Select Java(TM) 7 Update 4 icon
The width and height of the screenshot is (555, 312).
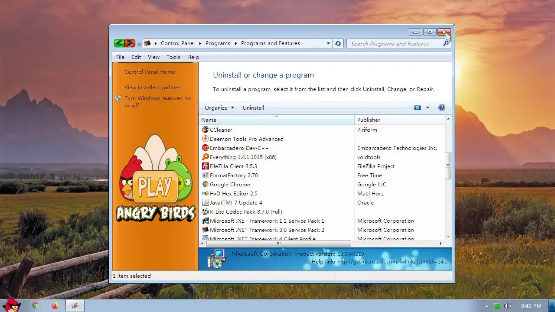pos(206,202)
